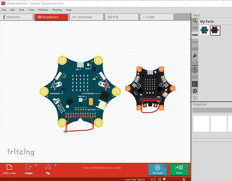Image resolution: width=232 pixels, height=181 pixels.
Task: Zoom out with the minus icon
Action: [160, 180]
